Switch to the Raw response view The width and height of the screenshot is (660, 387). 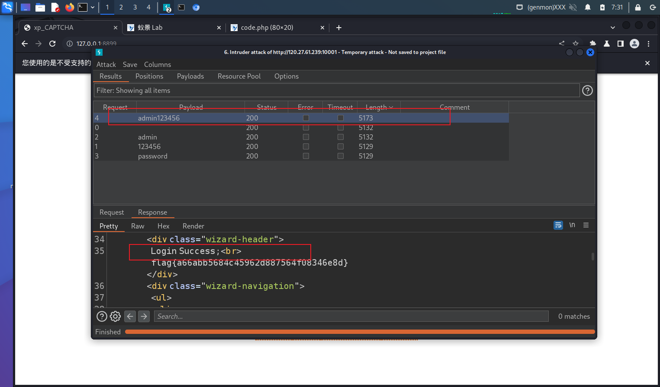(x=138, y=226)
